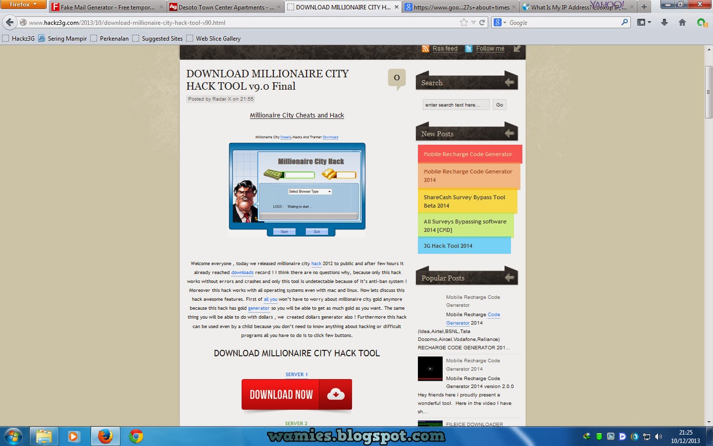Click inside the blog search text field
Screen dimensions: 713x446
tap(456, 105)
